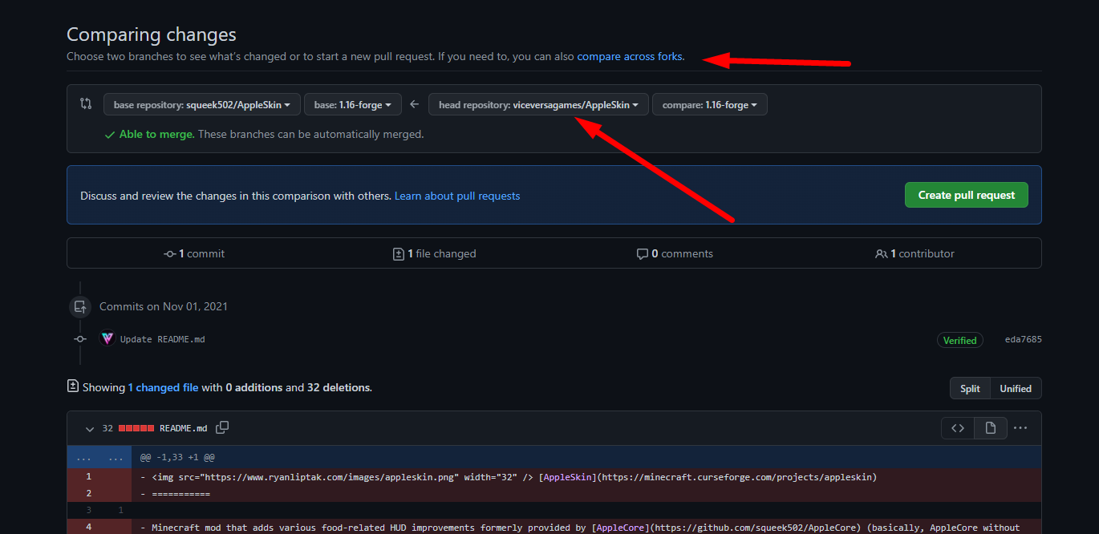Select the 1 commit tab
The height and width of the screenshot is (534, 1099).
coord(193,253)
